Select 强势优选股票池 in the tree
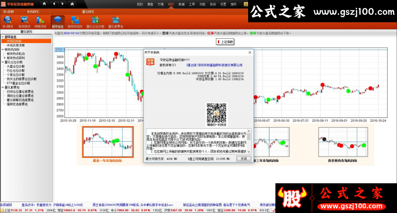 [x=17, y=104]
